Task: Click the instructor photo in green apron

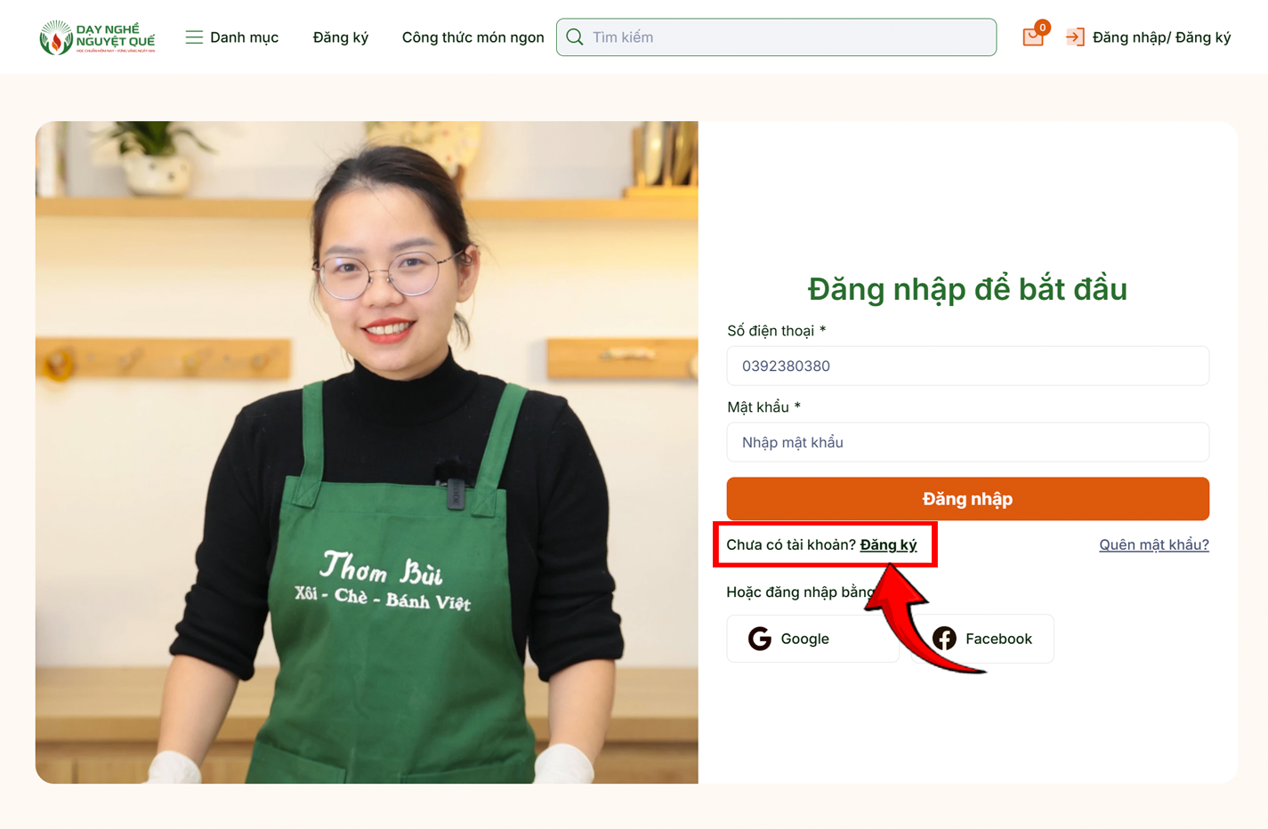Action: point(367,452)
